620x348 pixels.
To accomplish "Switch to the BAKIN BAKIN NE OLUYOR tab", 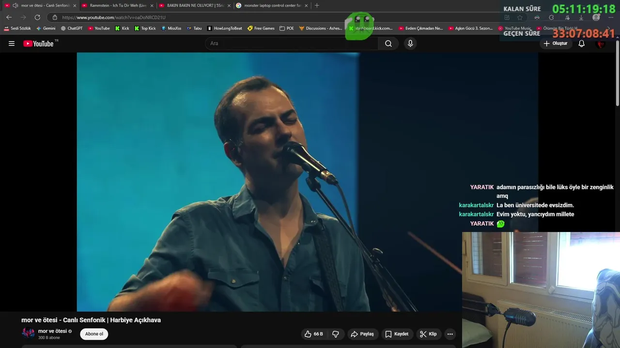I will click(x=195, y=5).
